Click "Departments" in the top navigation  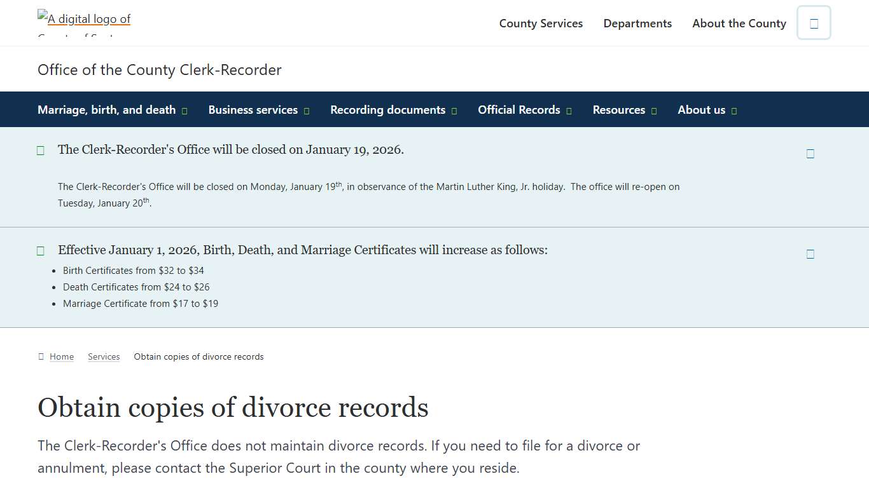click(637, 23)
